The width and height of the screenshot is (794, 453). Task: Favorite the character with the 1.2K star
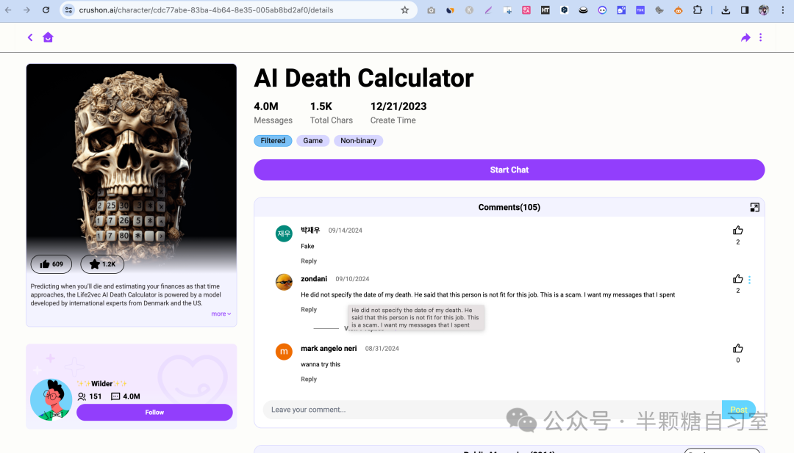102,264
